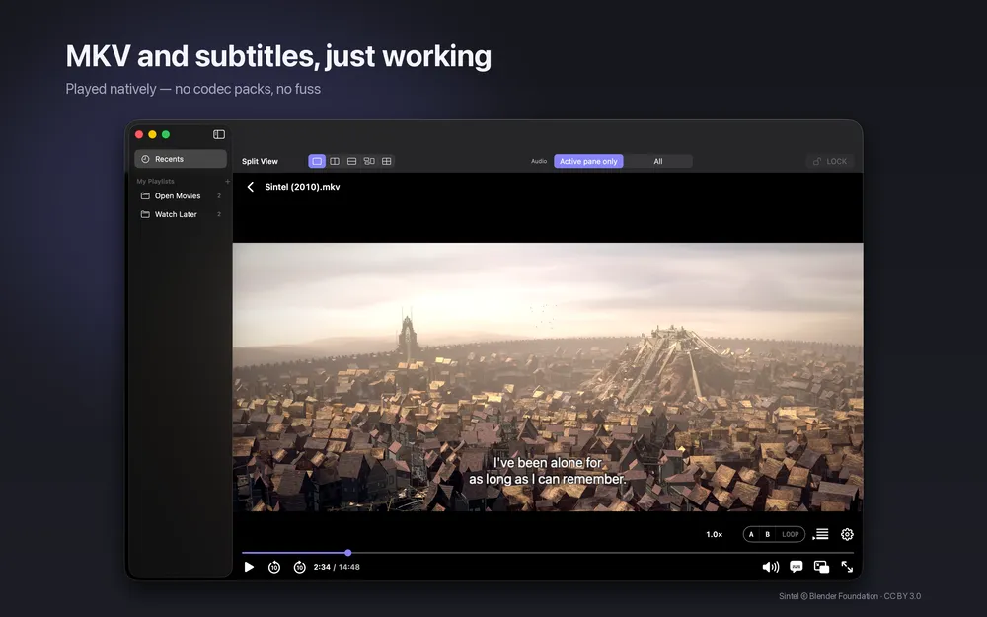
Task: Toggle the sidebar panel icon
Action: point(219,134)
